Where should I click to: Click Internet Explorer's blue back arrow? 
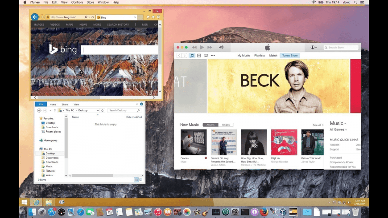pos(35,17)
